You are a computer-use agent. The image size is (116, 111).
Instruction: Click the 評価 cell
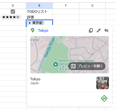[39, 17]
